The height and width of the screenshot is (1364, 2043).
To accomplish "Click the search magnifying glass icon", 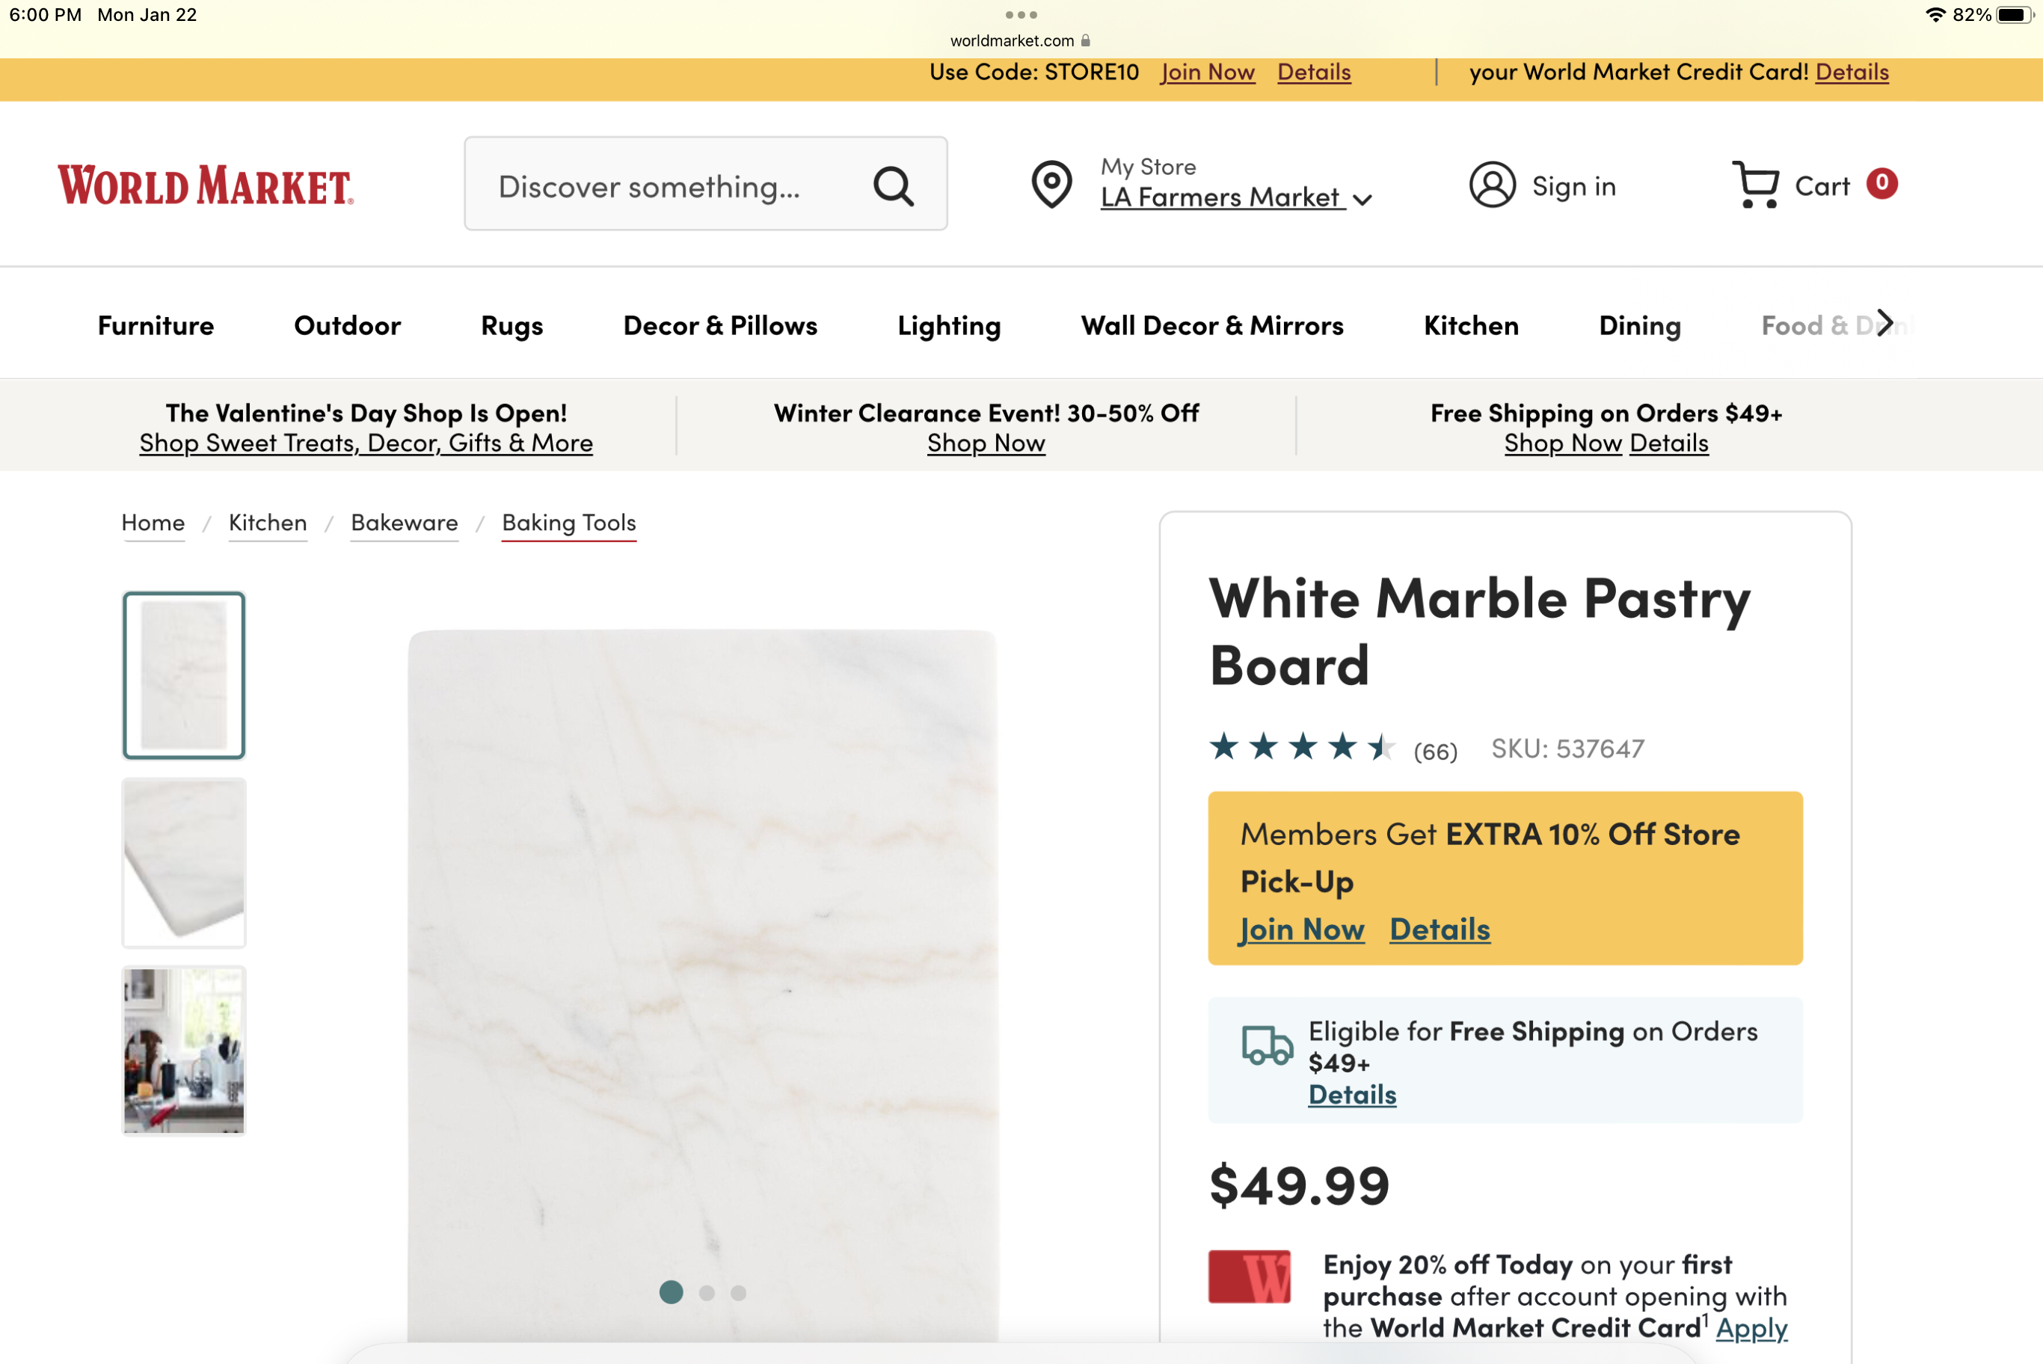I will pos(893,185).
